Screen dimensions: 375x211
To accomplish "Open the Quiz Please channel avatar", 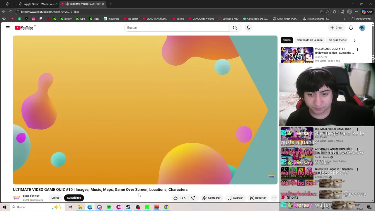I will click(x=17, y=198).
